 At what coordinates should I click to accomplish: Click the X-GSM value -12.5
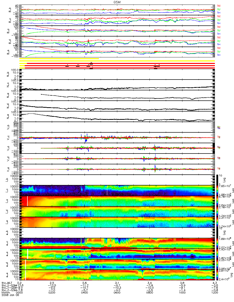pyautogui.click(x=52, y=285)
